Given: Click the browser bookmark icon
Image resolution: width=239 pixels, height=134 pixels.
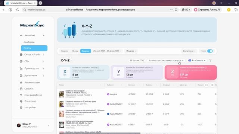Looking at the screenshot, I should [x=176, y=10].
